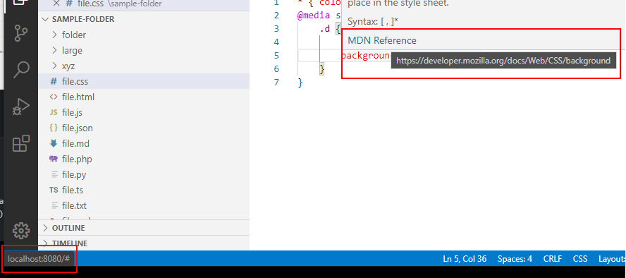Open file.js in the explorer
This screenshot has height=278, width=626.
(144, 113)
